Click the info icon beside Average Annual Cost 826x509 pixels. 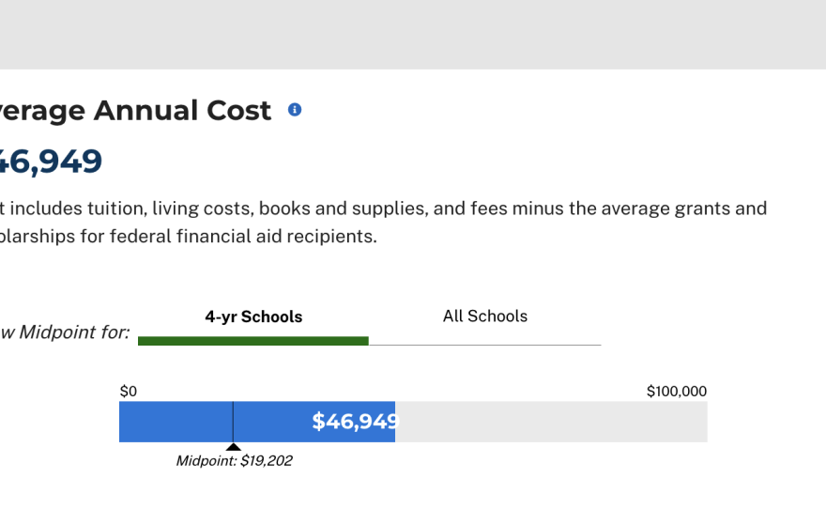coord(295,110)
